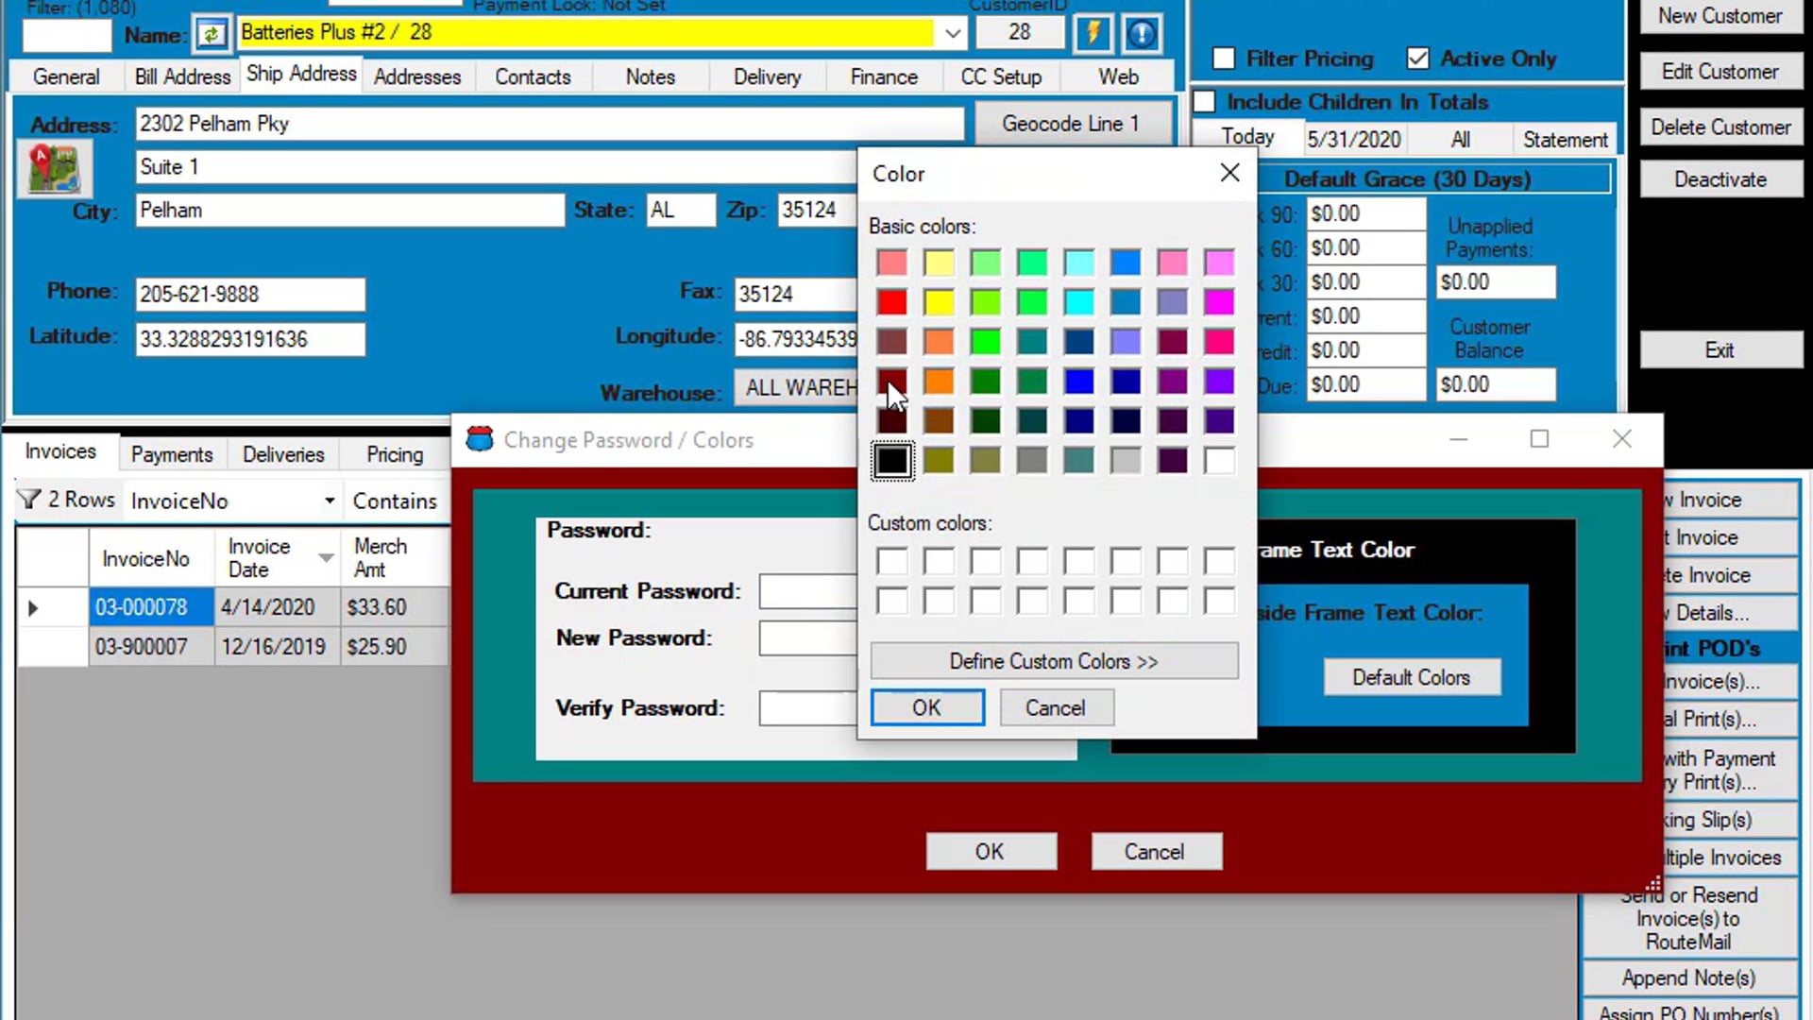
Task: Click the row selector arrow for invoice 03-000078
Action: click(33, 607)
